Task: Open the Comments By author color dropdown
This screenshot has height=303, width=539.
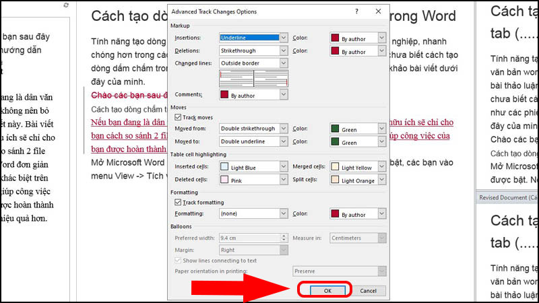Action: [254, 96]
